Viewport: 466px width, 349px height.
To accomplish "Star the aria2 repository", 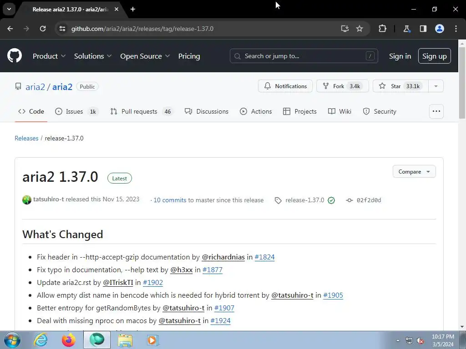I will [400, 86].
